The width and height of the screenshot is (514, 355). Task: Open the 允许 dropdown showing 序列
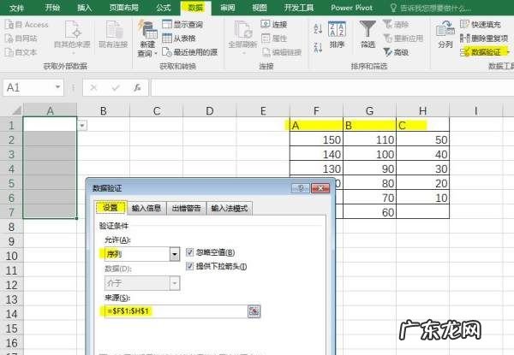tap(175, 254)
